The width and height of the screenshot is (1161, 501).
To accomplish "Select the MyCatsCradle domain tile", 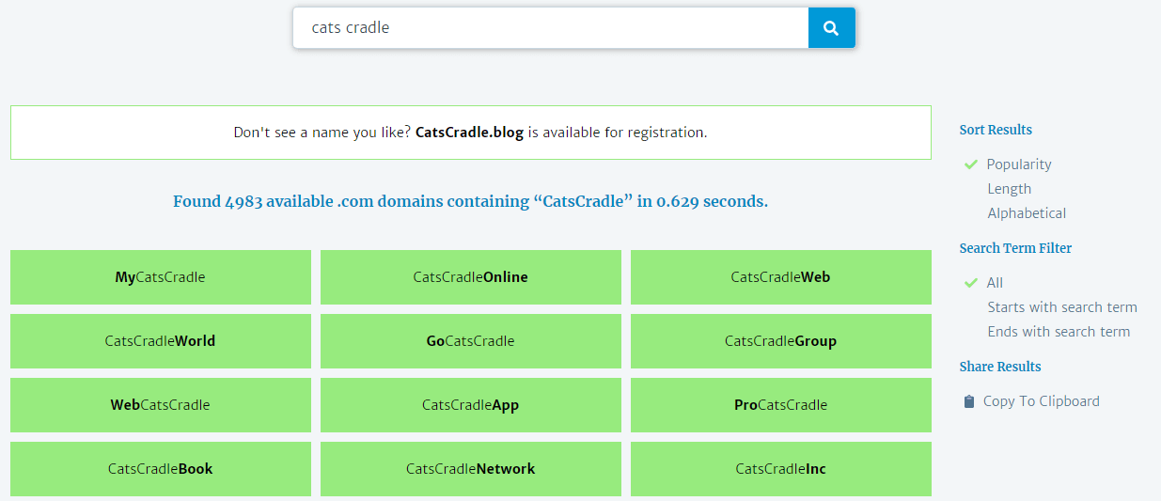I will click(x=161, y=277).
